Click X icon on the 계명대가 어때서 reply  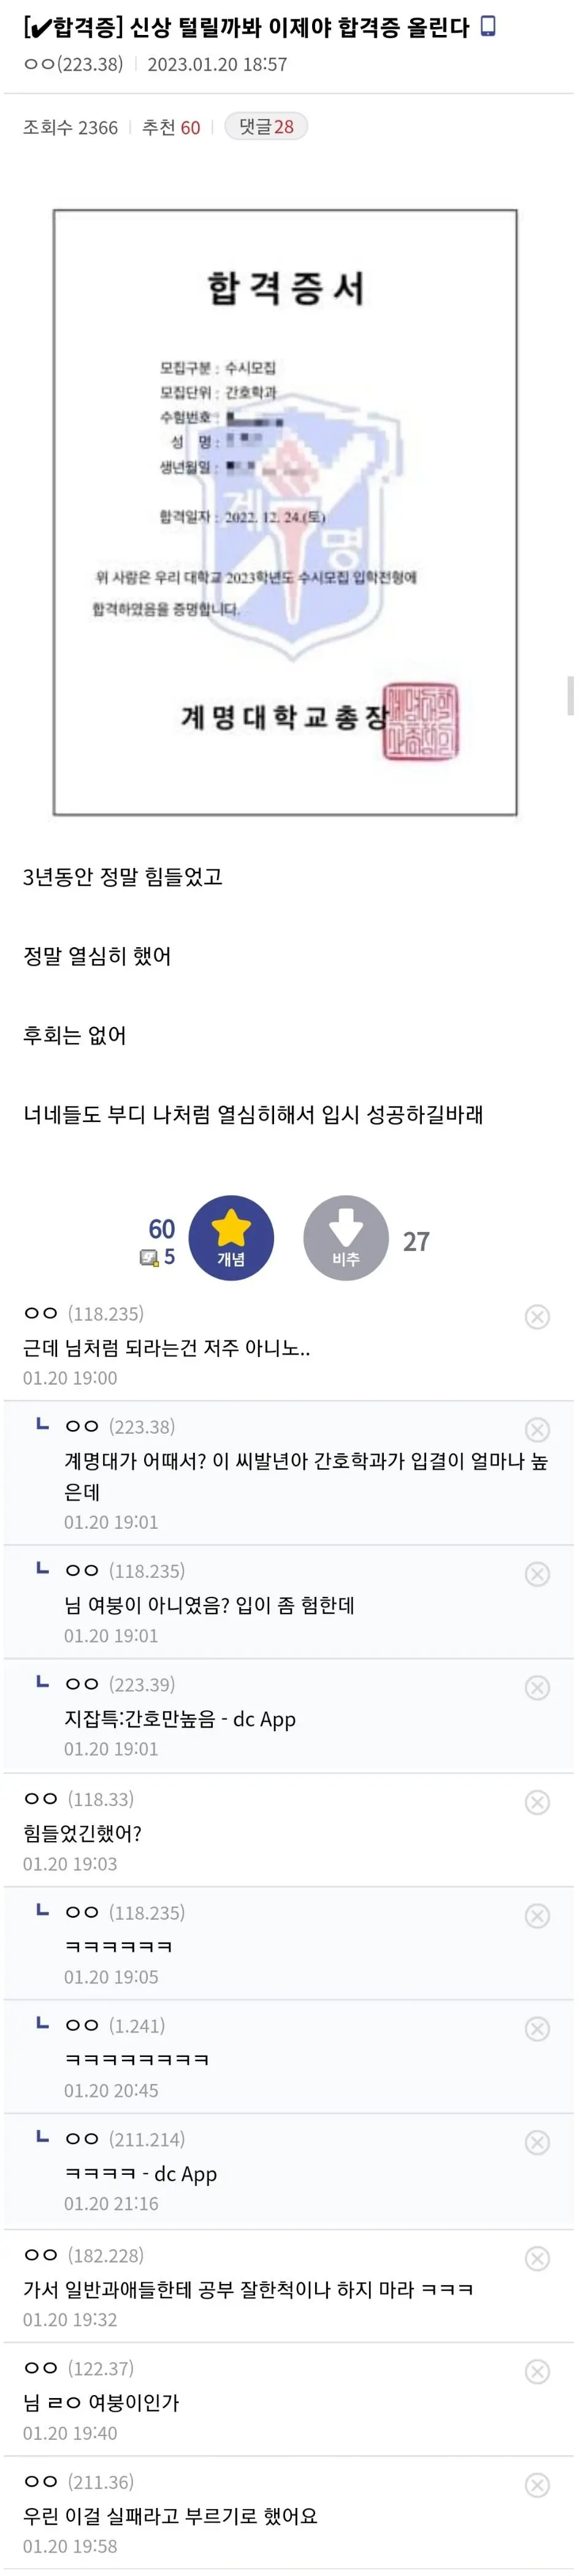pyautogui.click(x=537, y=1429)
